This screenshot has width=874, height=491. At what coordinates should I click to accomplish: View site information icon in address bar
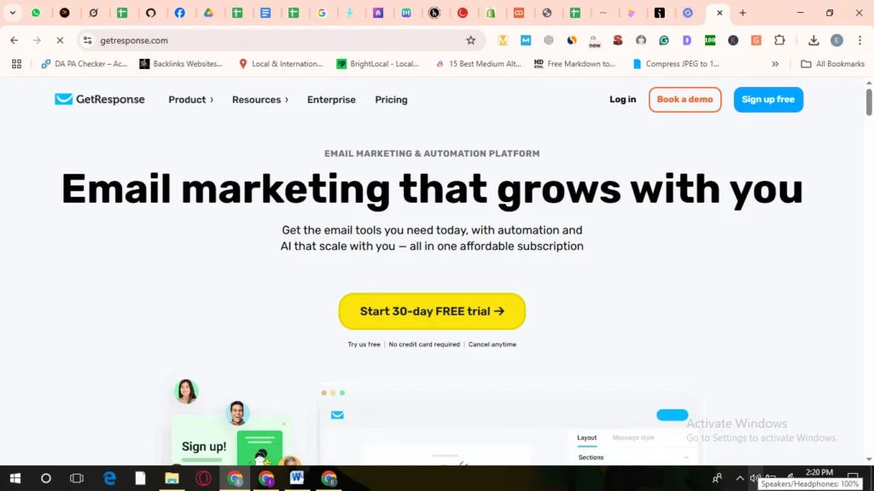click(x=88, y=40)
